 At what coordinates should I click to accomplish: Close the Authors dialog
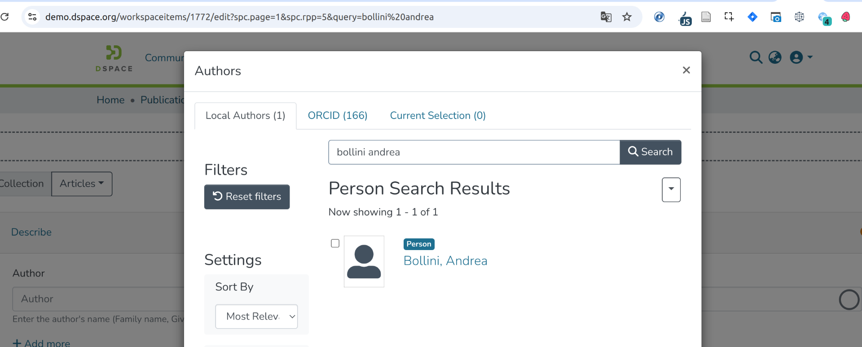click(686, 70)
